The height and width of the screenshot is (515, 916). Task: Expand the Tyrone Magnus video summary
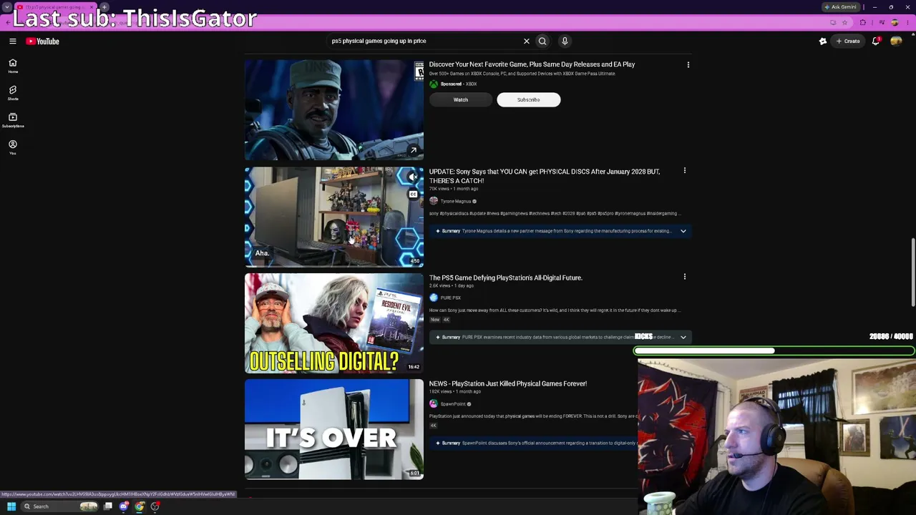tap(683, 231)
